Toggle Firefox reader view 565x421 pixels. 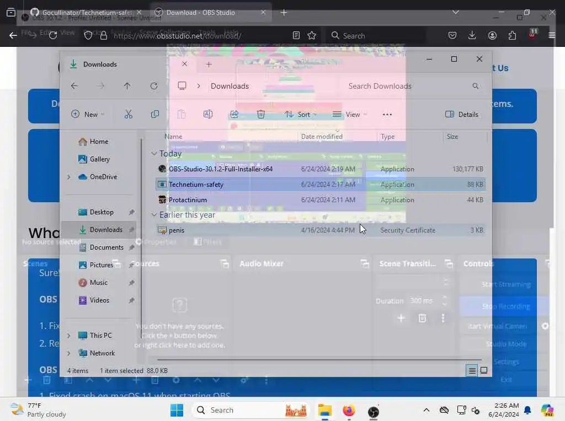coord(296,35)
